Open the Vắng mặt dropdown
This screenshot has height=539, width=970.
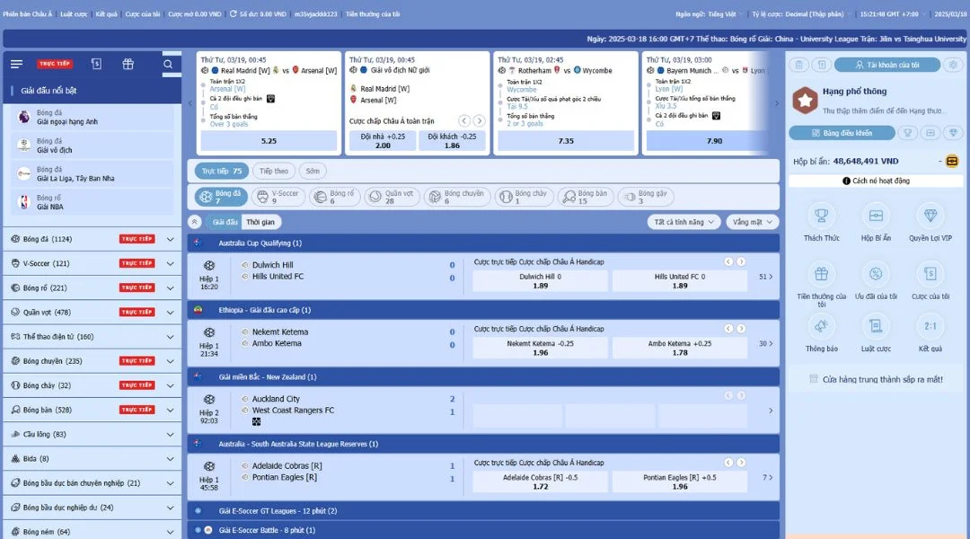pyautogui.click(x=753, y=222)
